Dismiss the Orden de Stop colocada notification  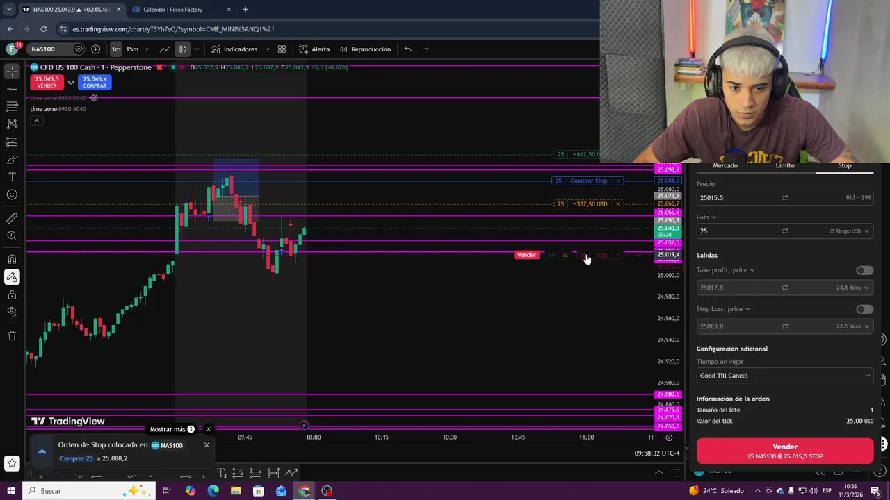point(207,445)
